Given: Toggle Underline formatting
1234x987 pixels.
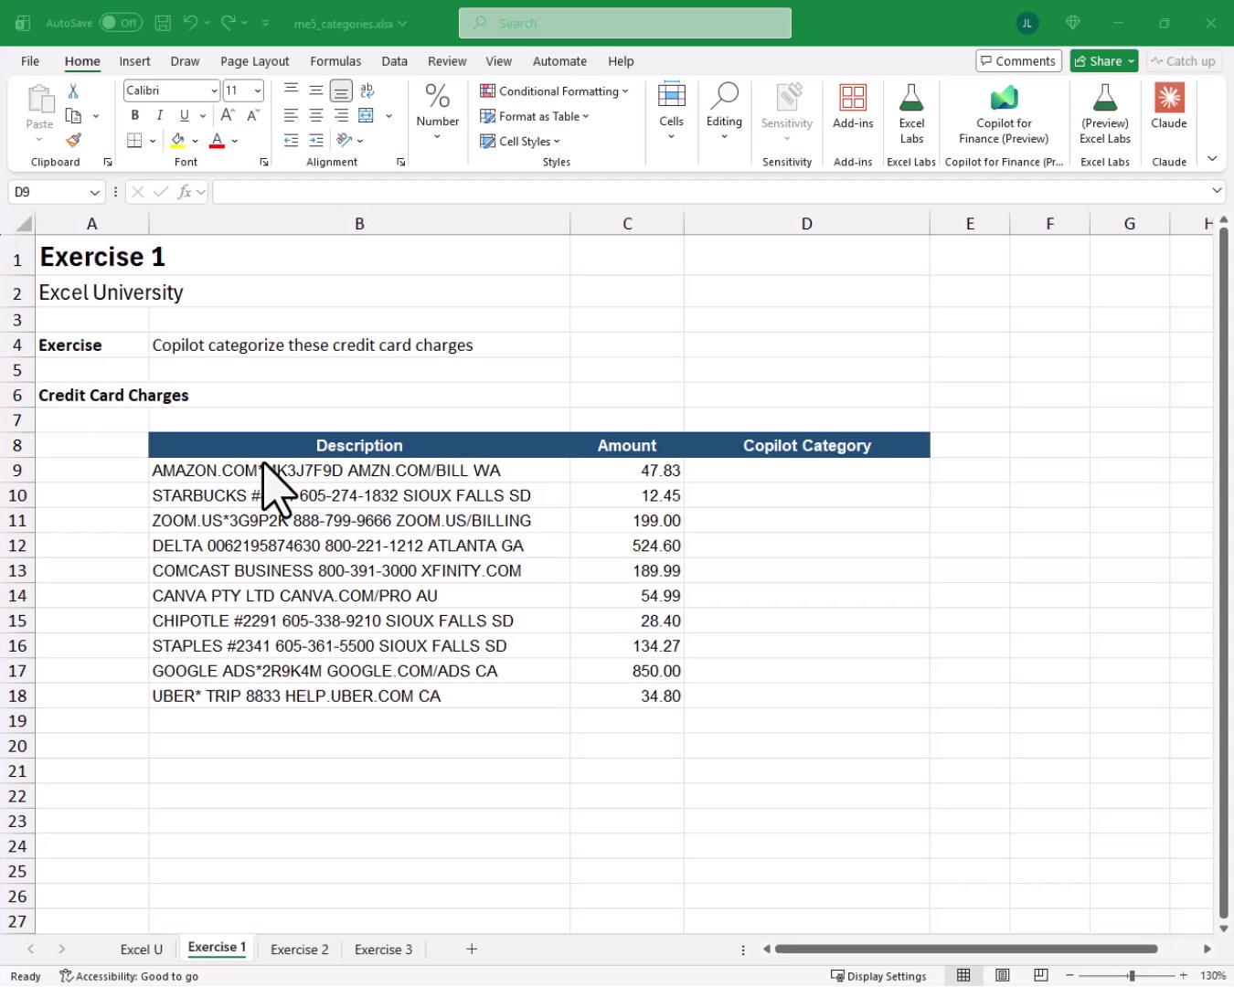Looking at the screenshot, I should coord(185,115).
